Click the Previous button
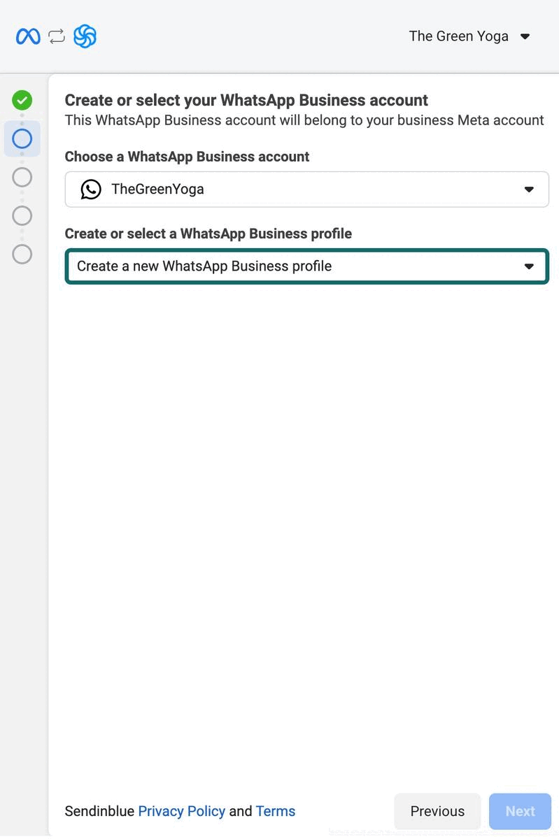Viewport: 559px width, 839px height. tap(437, 811)
